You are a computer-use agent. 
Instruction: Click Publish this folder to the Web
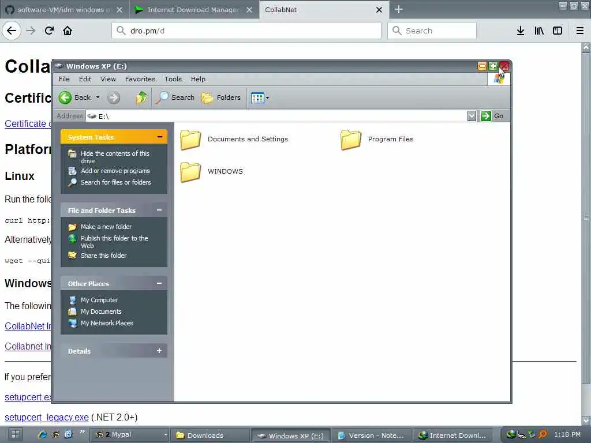pos(114,242)
